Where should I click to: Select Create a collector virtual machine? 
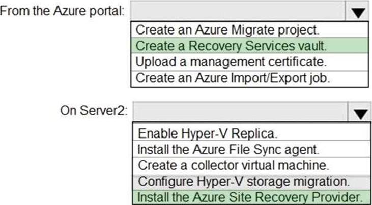(x=232, y=165)
